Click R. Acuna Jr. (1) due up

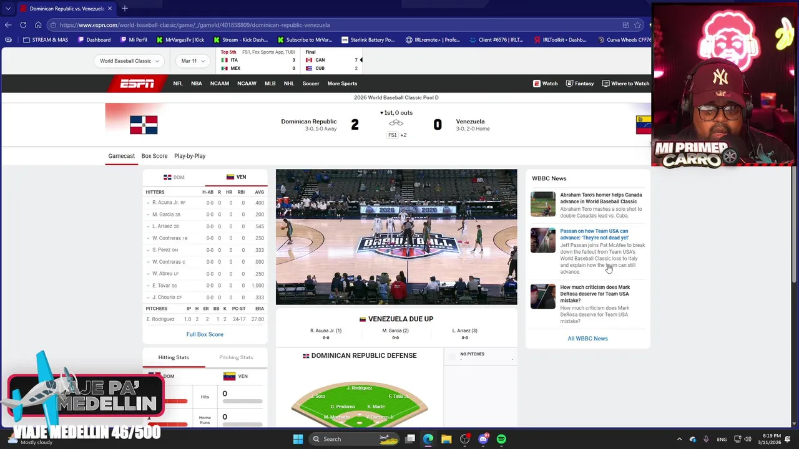[326, 331]
